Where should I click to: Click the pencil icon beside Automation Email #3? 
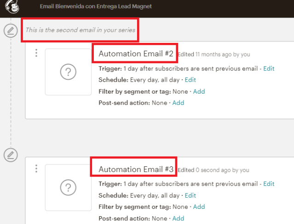click(11, 155)
